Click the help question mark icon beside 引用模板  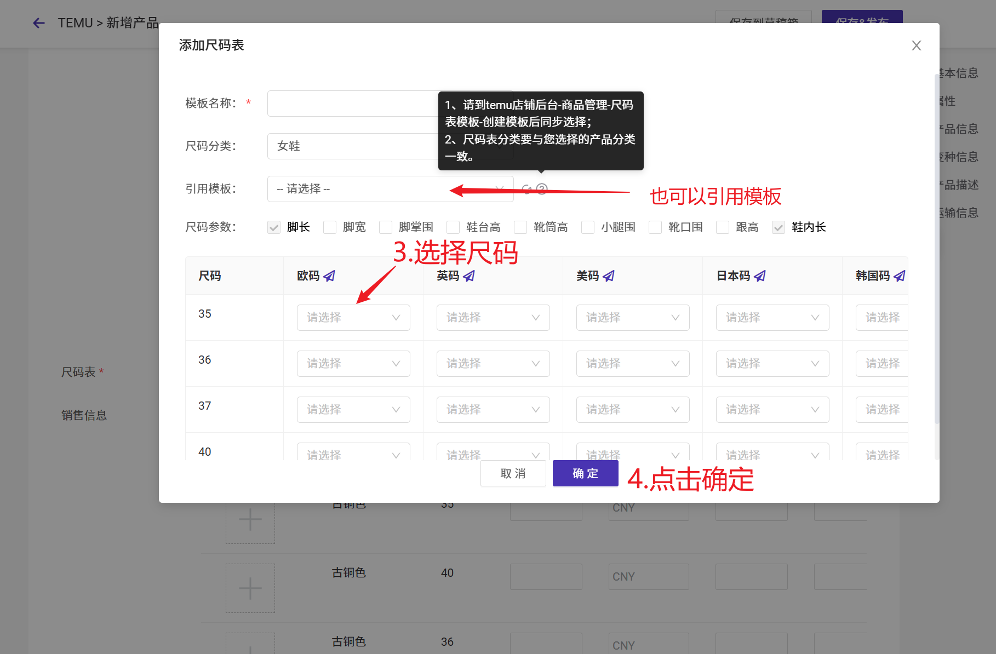(542, 189)
